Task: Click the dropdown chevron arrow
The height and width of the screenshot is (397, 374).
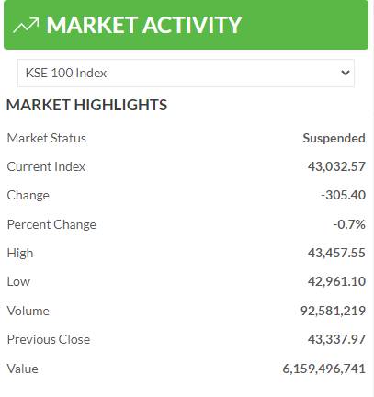Action: click(x=346, y=73)
